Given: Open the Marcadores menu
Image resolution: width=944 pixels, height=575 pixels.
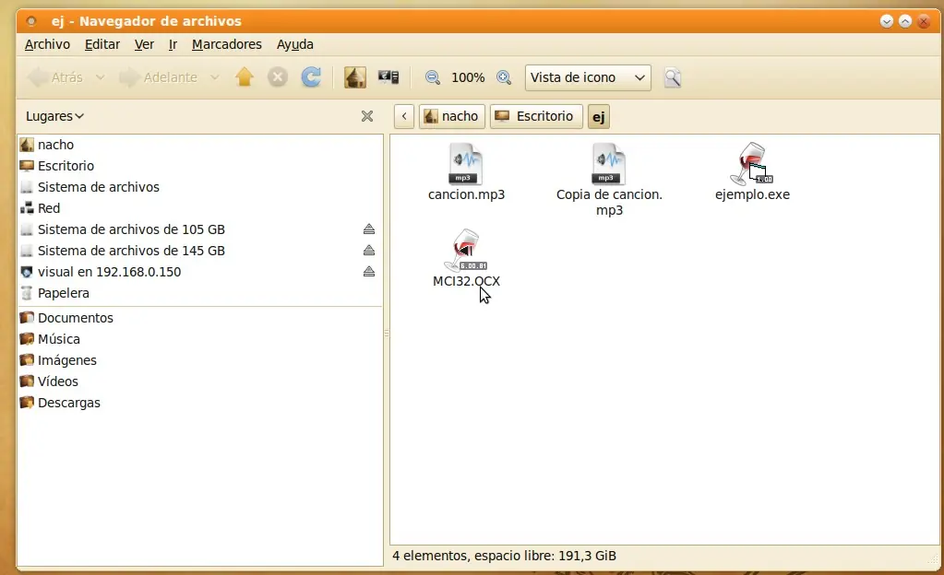Looking at the screenshot, I should [226, 44].
